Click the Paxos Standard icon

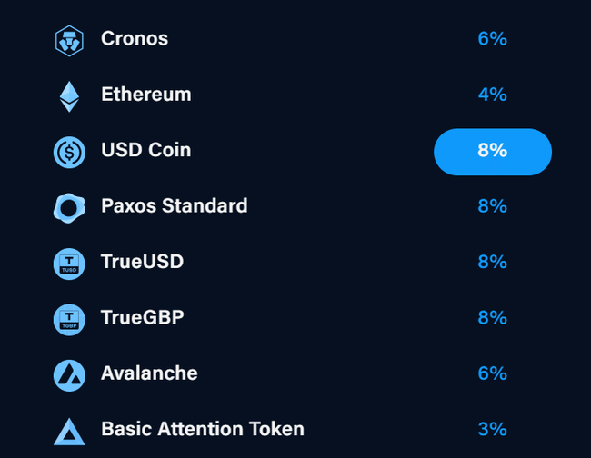69,207
